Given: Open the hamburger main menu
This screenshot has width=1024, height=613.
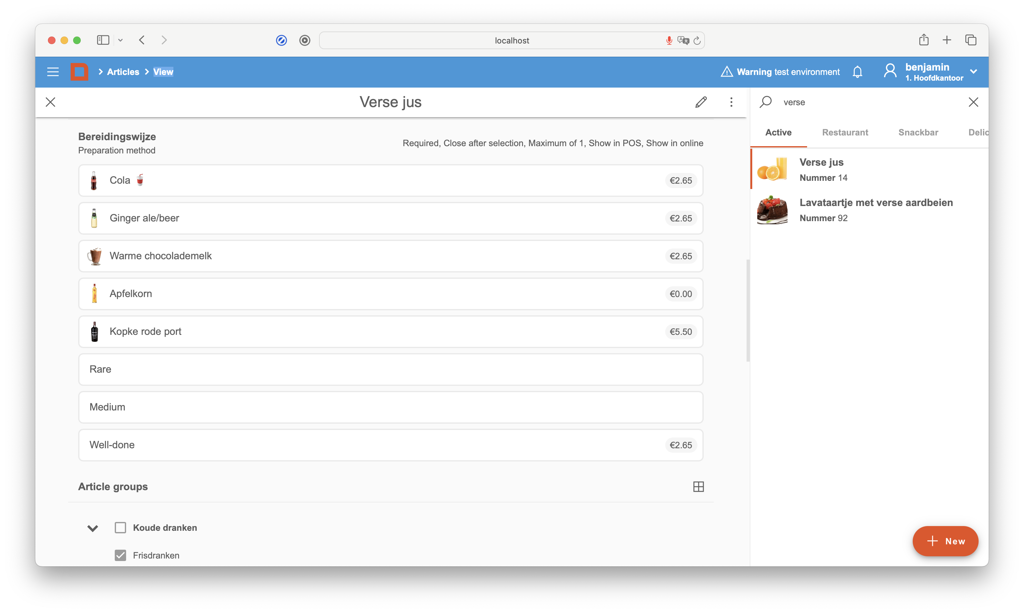Looking at the screenshot, I should (53, 72).
